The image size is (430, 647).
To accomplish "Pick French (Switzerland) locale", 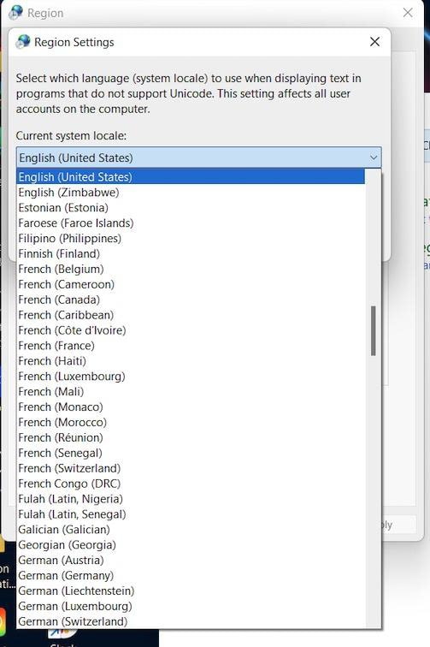I will click(191, 468).
